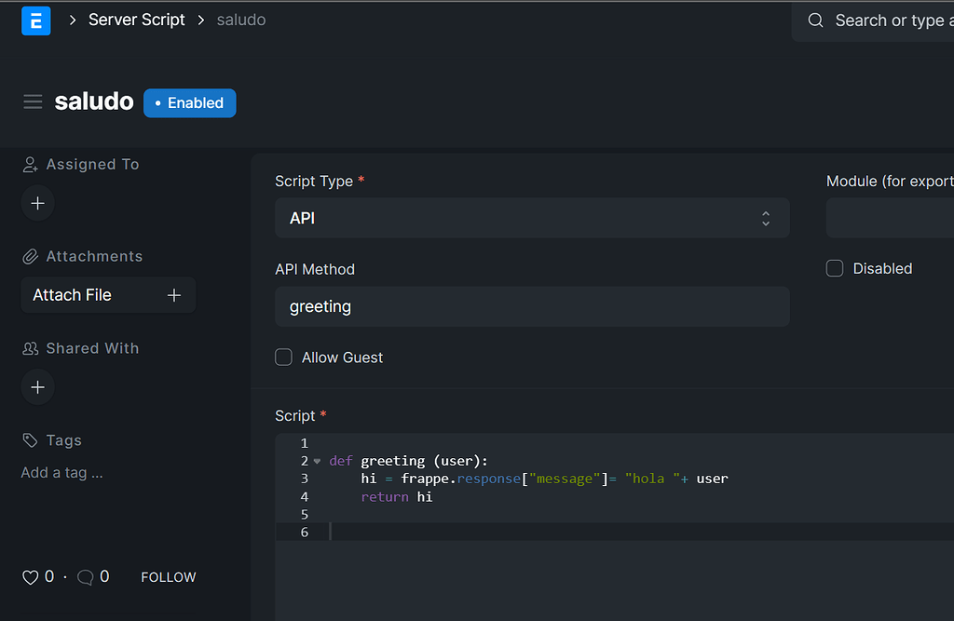This screenshot has width=954, height=621.
Task: Click the search magnifier in the navbar
Action: click(x=815, y=20)
